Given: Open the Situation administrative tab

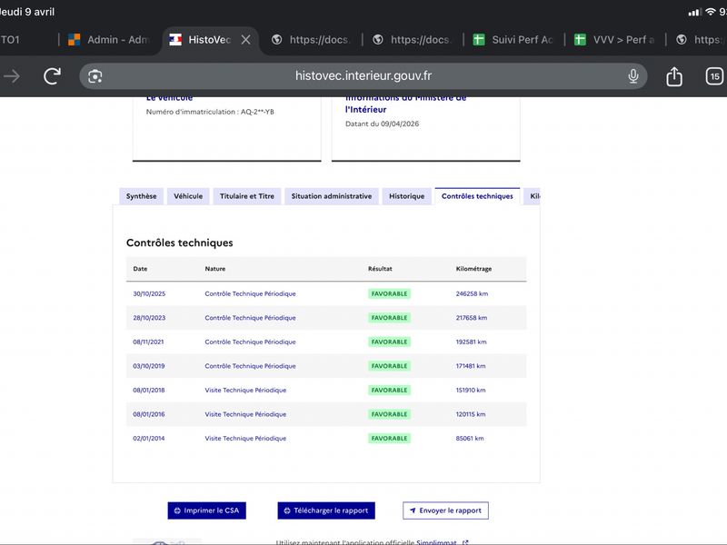Looking at the screenshot, I should pos(332,196).
